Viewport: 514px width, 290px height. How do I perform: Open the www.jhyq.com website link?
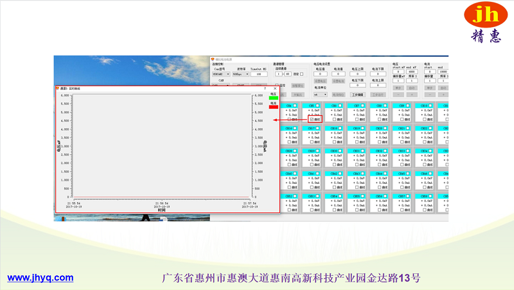pyautogui.click(x=40, y=278)
